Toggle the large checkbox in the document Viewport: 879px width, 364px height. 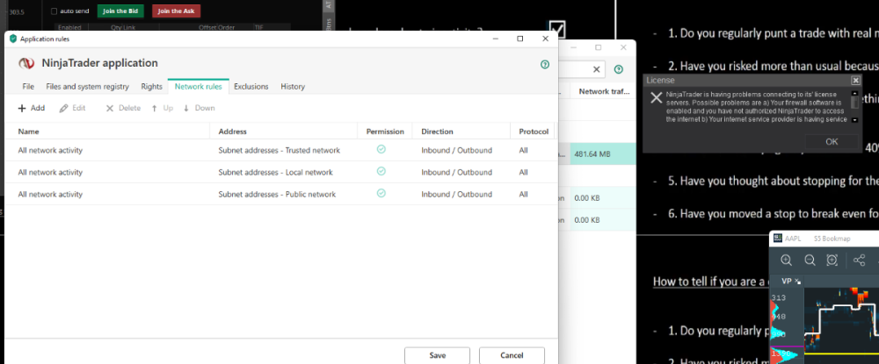pos(556,30)
